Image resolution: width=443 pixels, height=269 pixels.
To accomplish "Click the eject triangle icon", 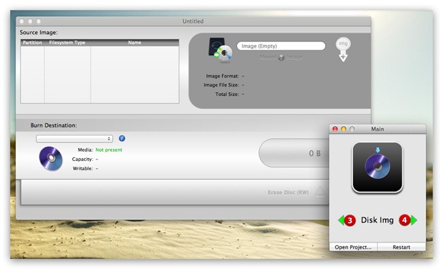I will 320,191.
